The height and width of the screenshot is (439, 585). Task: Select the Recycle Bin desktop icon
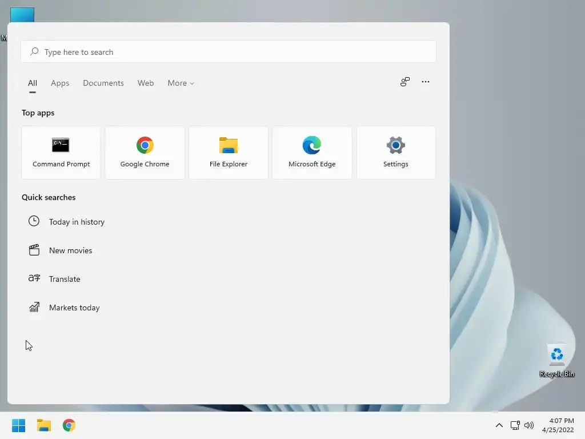[556, 361]
